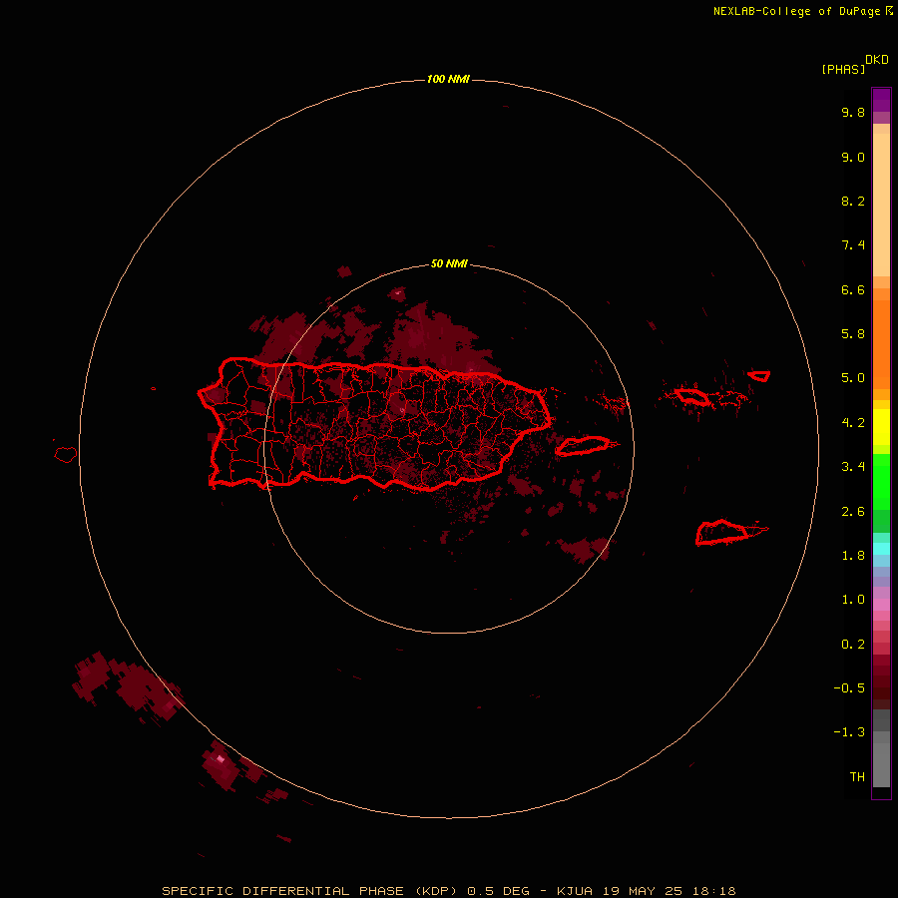Click the 5.0 legend label

[x=853, y=378]
